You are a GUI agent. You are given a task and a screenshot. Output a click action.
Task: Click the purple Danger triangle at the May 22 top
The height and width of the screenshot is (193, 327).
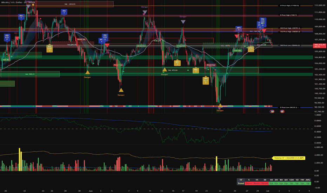tap(28, 6)
